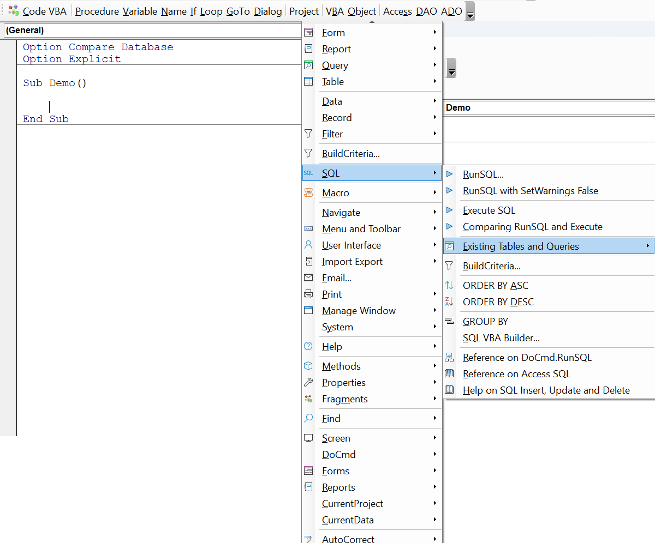
Task: Choose Execute SQL from the submenu
Action: (489, 210)
